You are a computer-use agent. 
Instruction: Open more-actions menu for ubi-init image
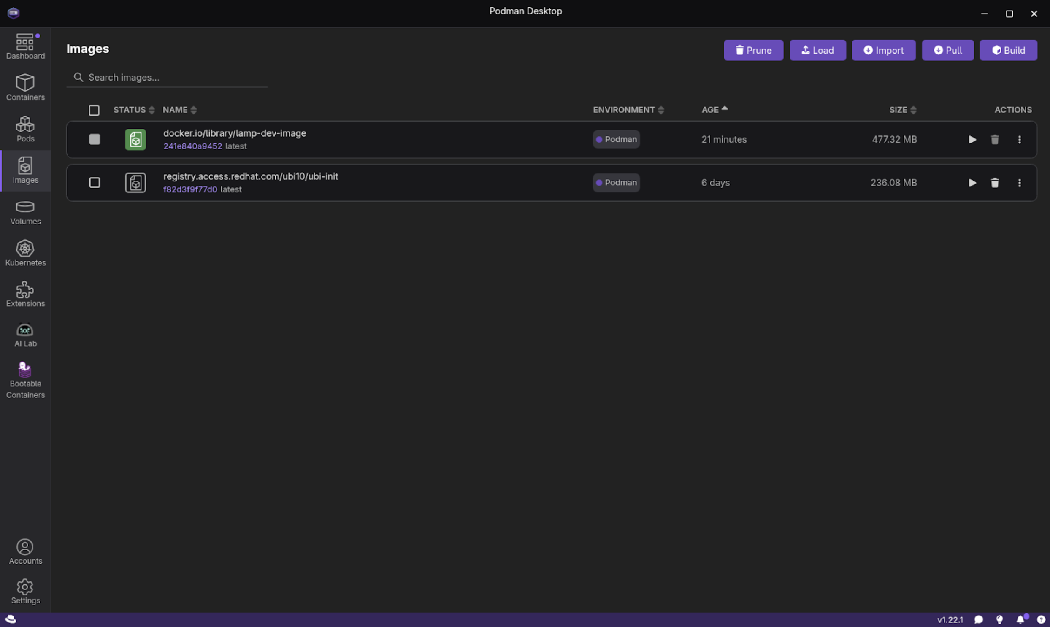[1019, 183]
